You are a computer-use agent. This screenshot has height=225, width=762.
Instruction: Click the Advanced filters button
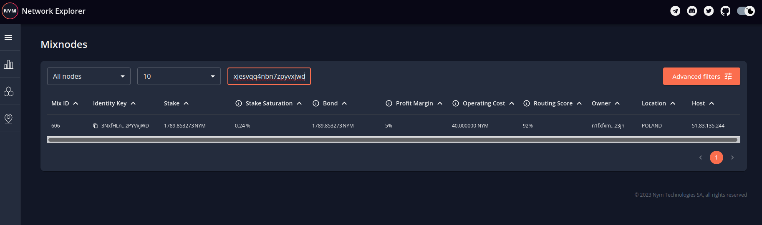[701, 76]
